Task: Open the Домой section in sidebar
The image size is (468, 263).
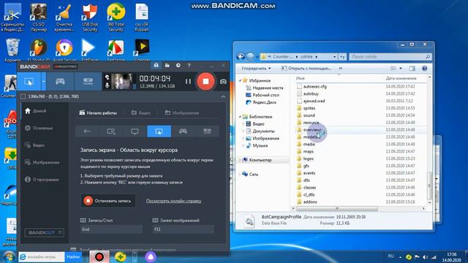Action: point(36,111)
